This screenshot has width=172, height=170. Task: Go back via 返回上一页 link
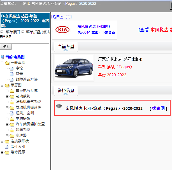62,17
